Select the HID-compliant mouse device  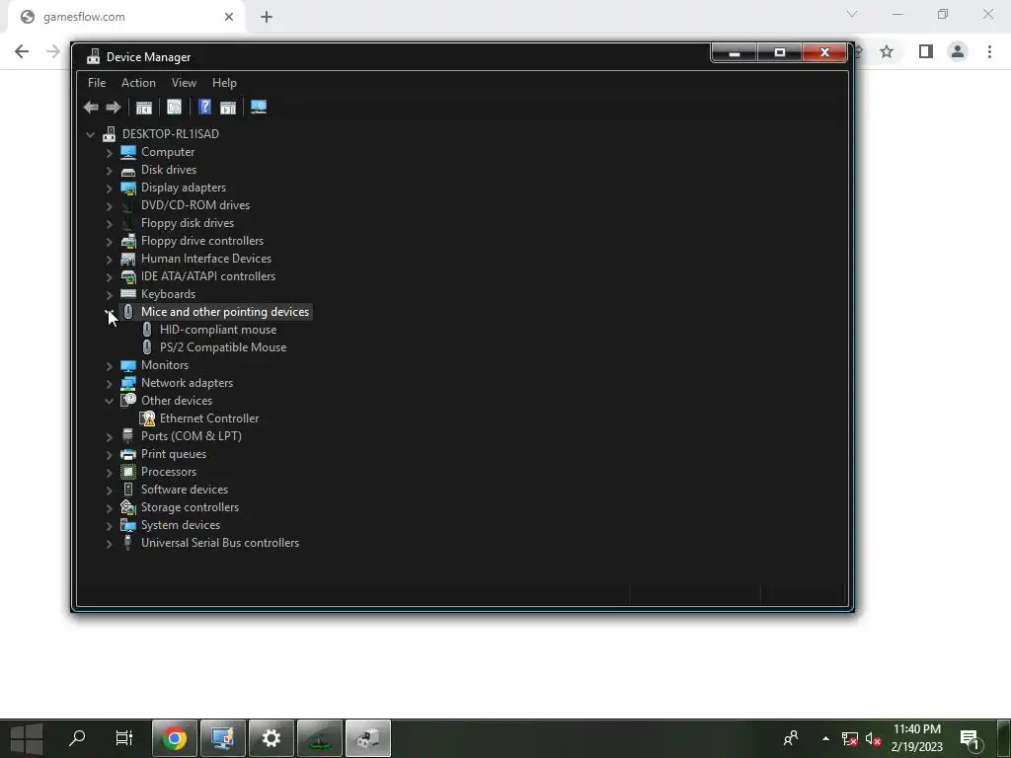coord(218,330)
